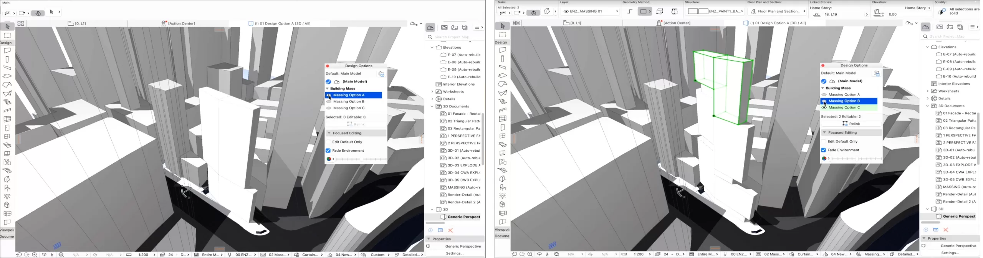Enable Edit Default Only in the left Design Options palette

click(328, 142)
